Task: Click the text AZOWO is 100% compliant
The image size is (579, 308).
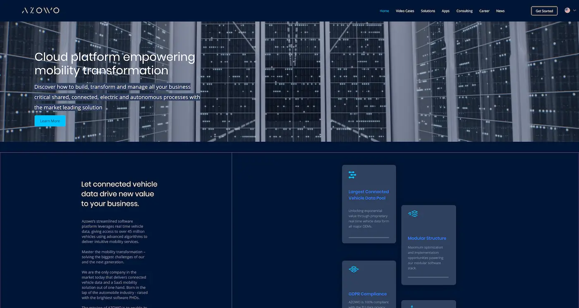Action: [x=369, y=304]
